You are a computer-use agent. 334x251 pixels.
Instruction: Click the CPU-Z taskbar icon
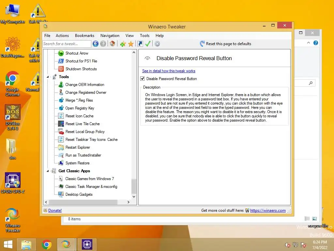(87, 244)
